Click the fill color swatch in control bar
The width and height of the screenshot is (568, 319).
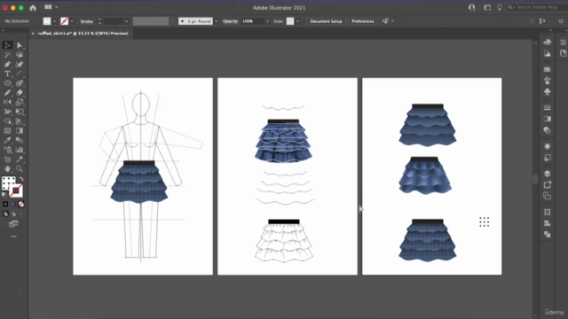click(47, 21)
